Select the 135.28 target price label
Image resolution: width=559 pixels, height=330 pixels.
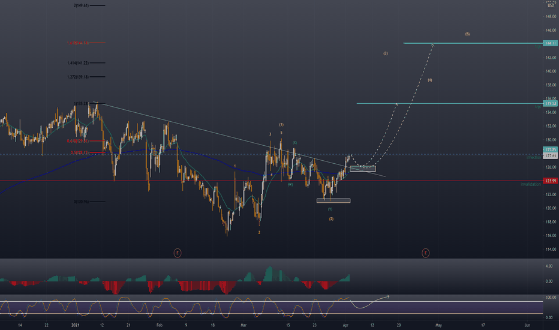tap(551, 103)
